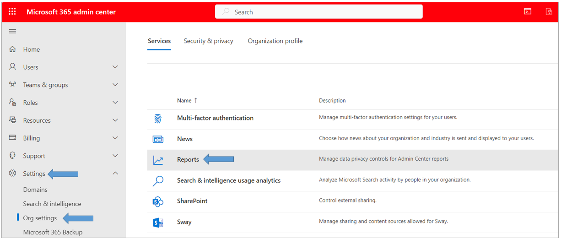Switch to the Services tab
Viewport: 561px width, 239px height.
coord(159,41)
